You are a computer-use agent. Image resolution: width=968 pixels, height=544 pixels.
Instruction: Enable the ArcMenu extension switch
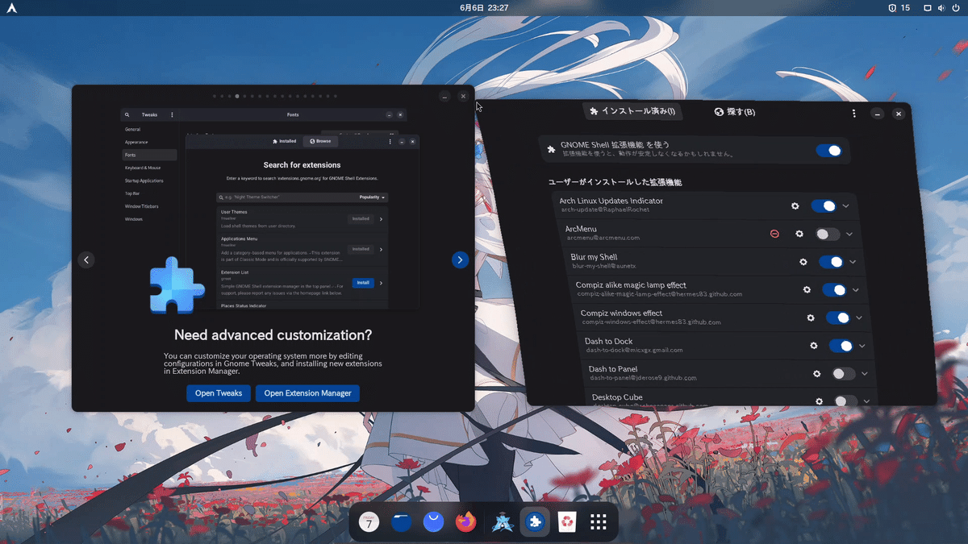click(828, 234)
